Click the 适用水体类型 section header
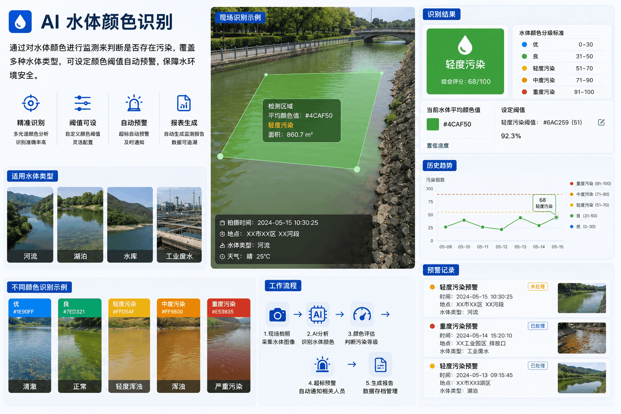Screen dimensions: 621x414 (x=32, y=176)
